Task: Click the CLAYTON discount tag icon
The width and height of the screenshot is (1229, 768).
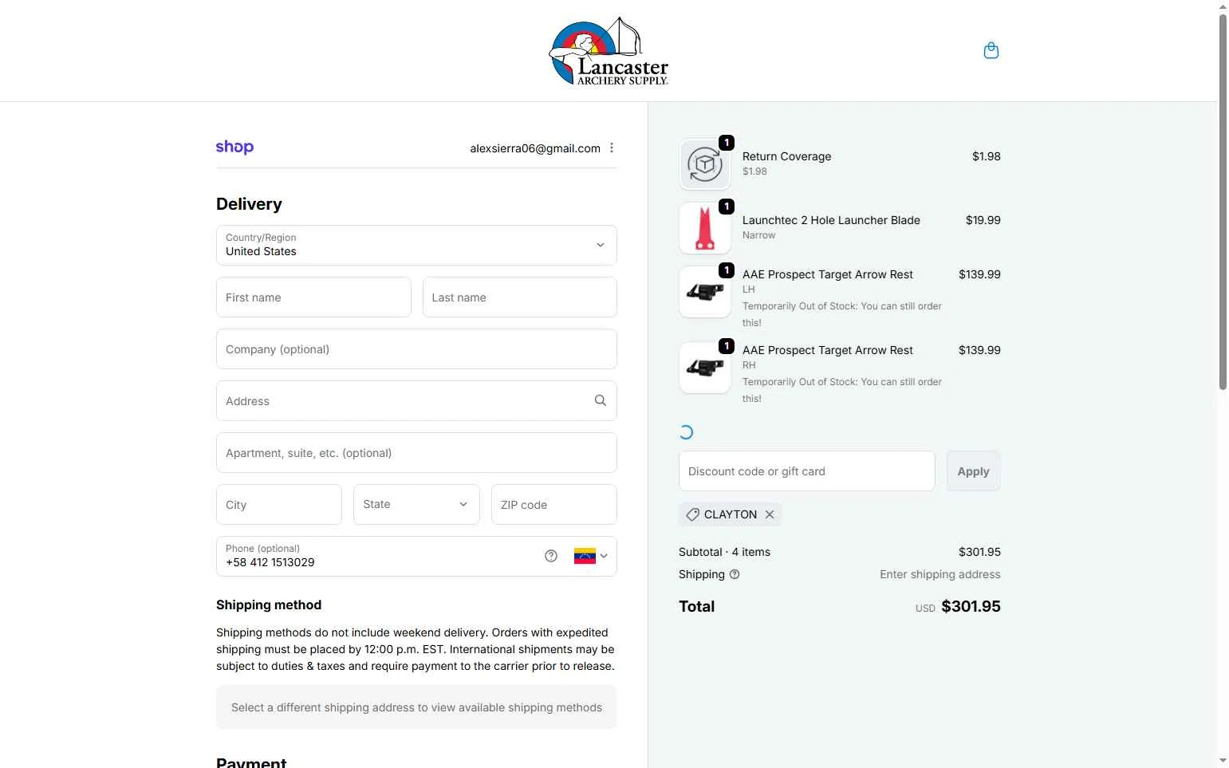Action: [x=692, y=514]
